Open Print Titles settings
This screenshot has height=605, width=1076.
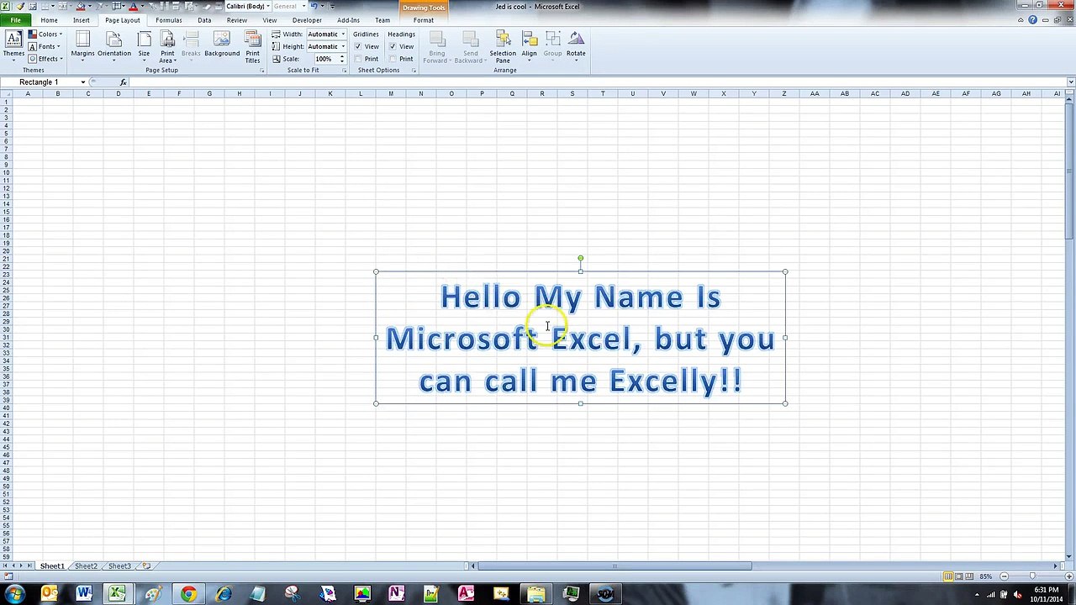(252, 47)
